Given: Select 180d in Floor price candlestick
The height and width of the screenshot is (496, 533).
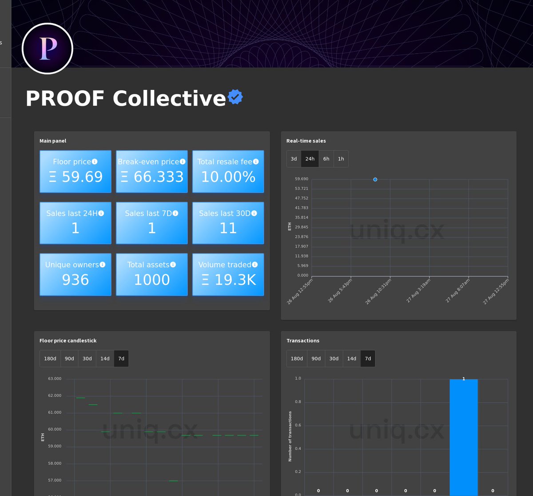Looking at the screenshot, I should [50, 359].
